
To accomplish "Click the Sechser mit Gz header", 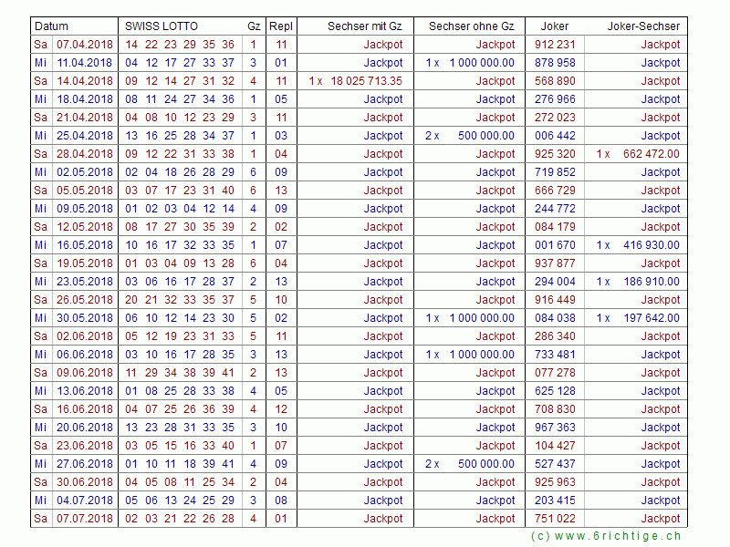I will (365, 26).
